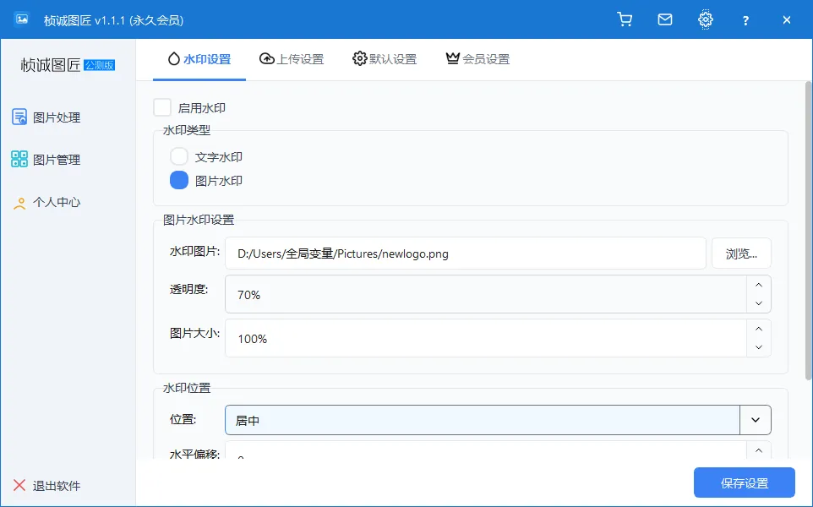Viewport: 813px width, 507px height.
Task: Open the settings gear in title bar
Action: point(705,19)
